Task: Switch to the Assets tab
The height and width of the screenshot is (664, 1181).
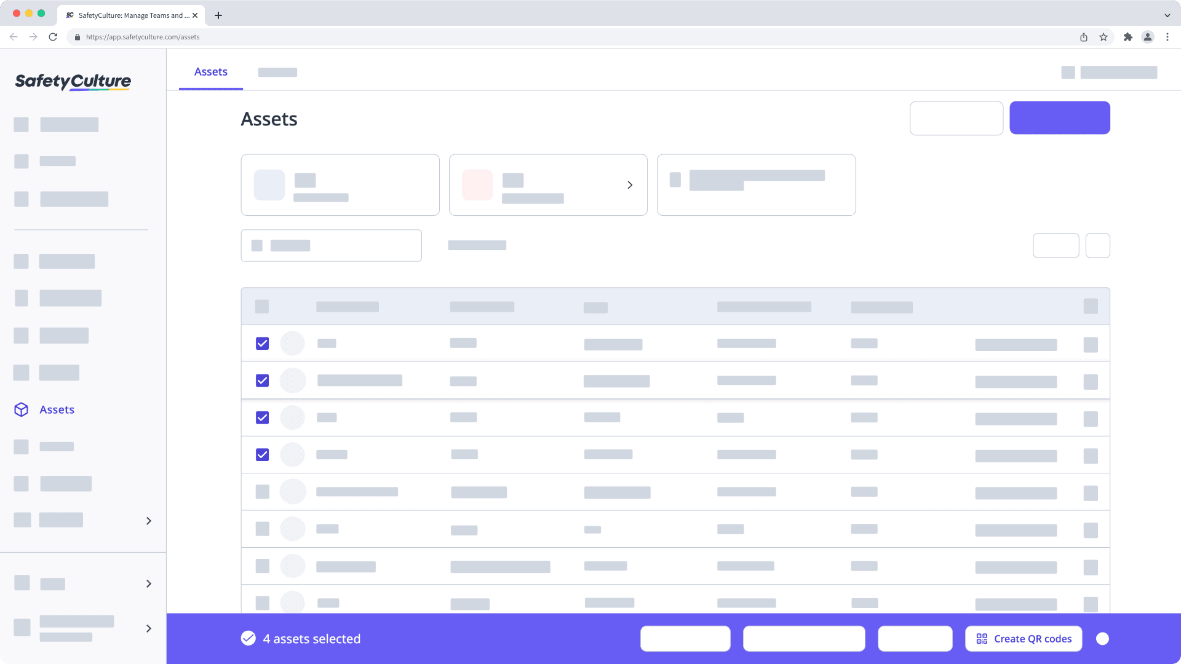Action: pos(211,72)
